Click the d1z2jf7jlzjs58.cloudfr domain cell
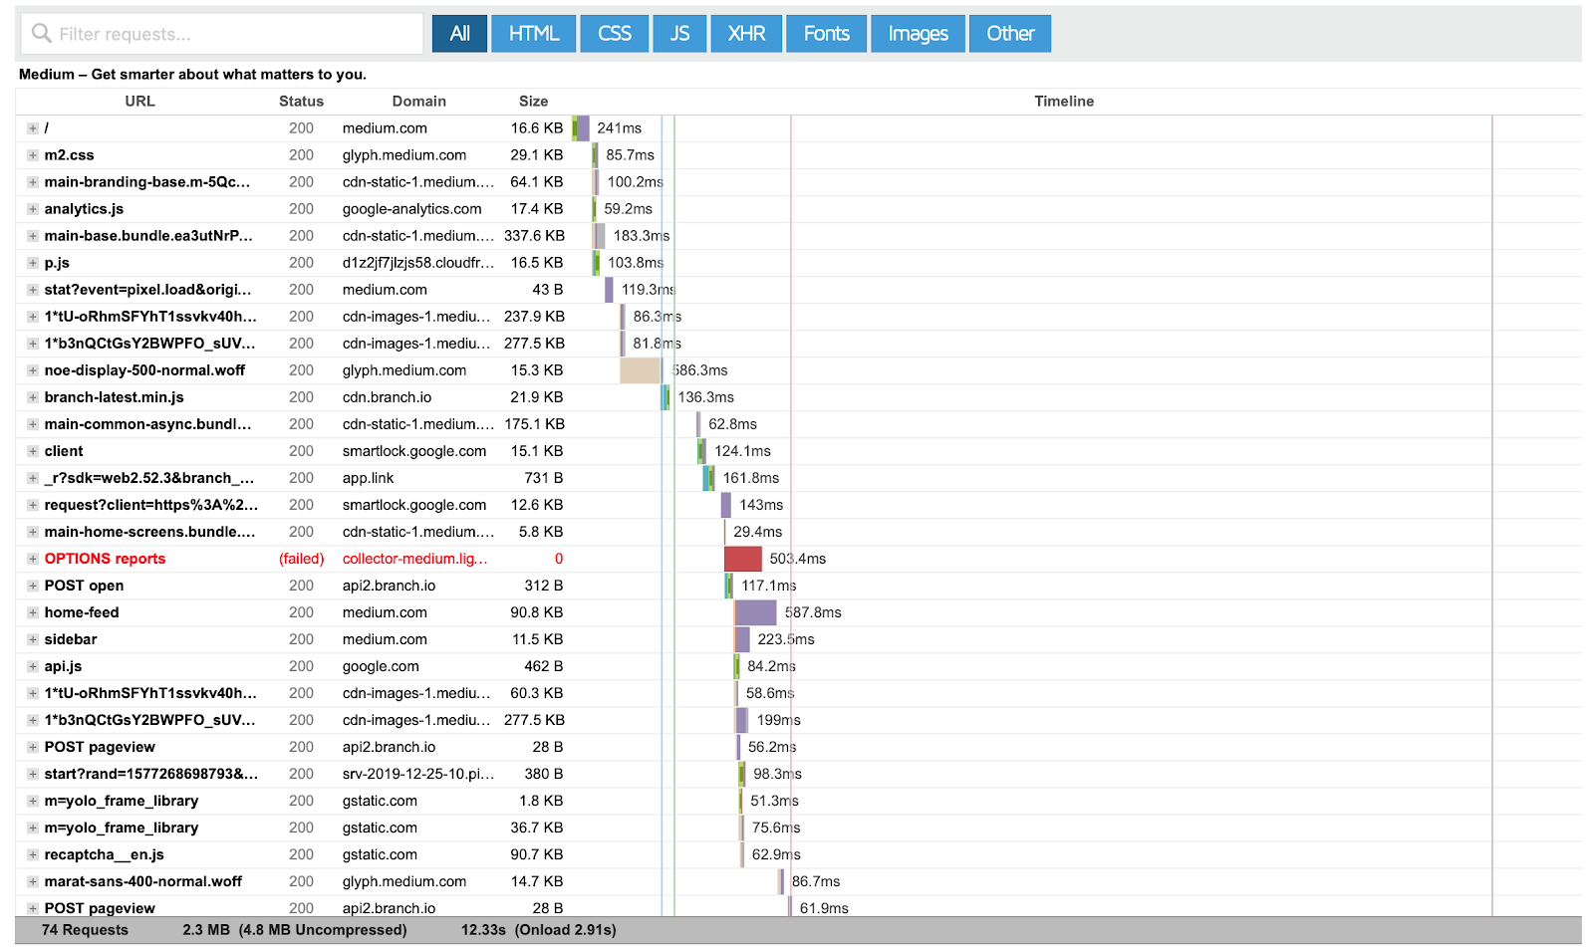The image size is (1594, 947). pyautogui.click(x=418, y=263)
